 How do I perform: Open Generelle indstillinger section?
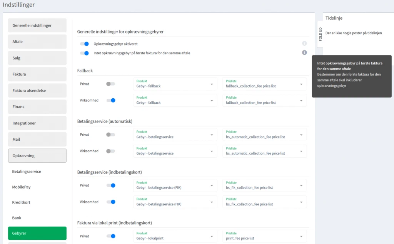tap(37, 25)
